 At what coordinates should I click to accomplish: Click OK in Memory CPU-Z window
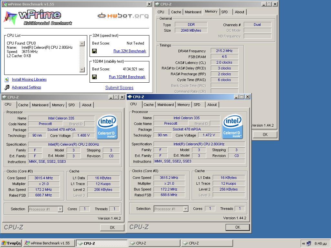click(265, 135)
